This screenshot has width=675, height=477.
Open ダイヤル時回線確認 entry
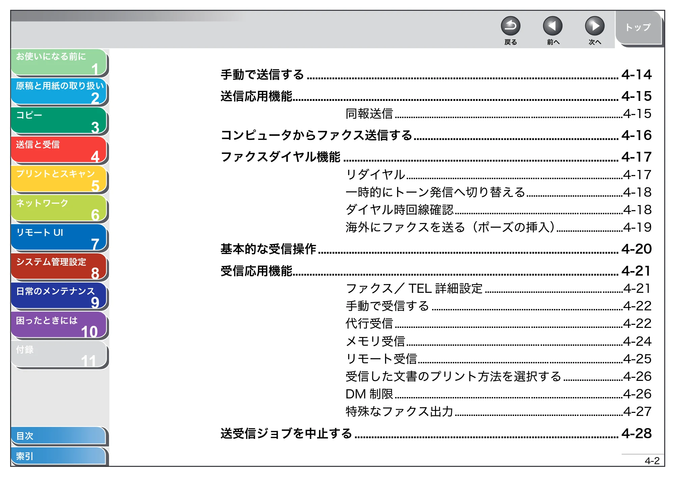(498, 209)
